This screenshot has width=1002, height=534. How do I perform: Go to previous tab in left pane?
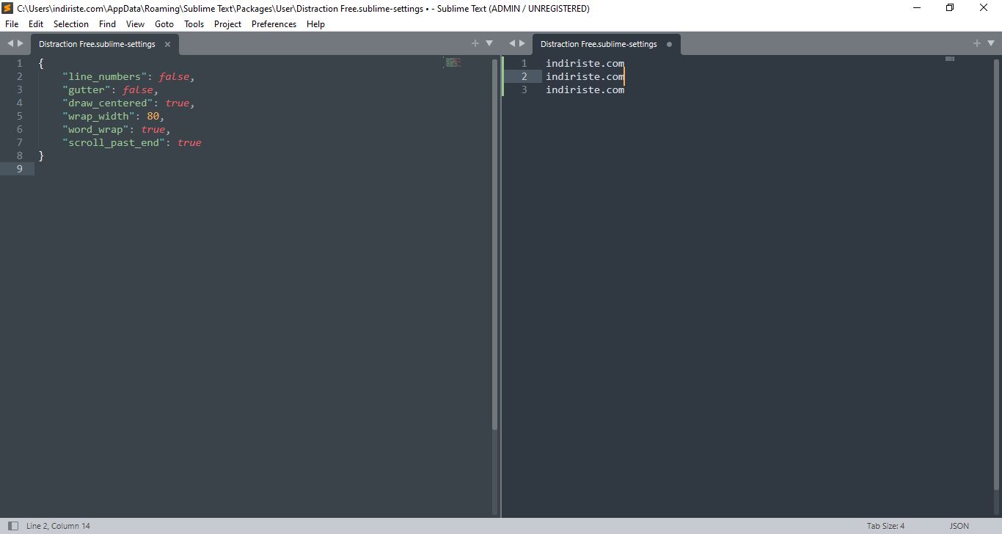click(10, 43)
